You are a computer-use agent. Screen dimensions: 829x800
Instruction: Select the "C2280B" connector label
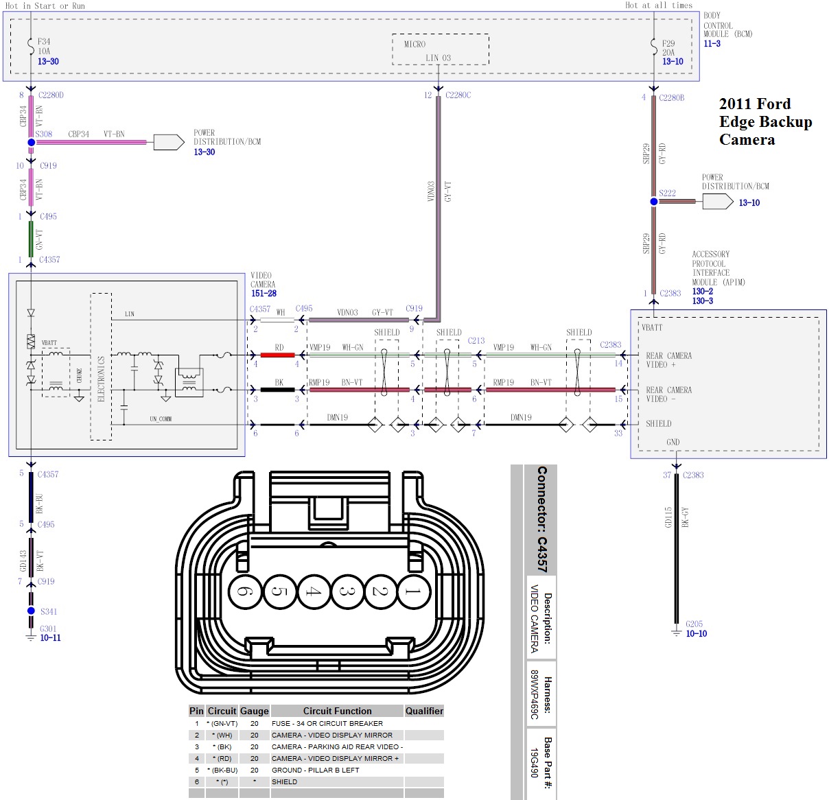point(672,98)
